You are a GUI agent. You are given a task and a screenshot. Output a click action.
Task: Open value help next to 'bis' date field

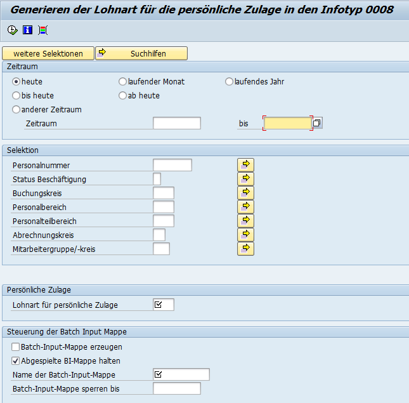click(x=318, y=123)
